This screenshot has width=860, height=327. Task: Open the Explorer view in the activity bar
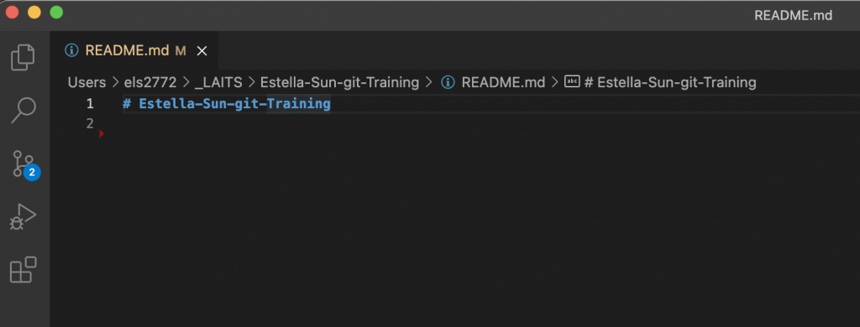23,58
